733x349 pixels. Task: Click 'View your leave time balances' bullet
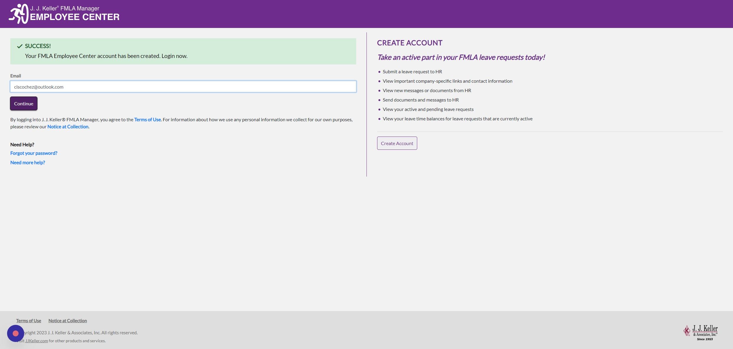click(457, 119)
